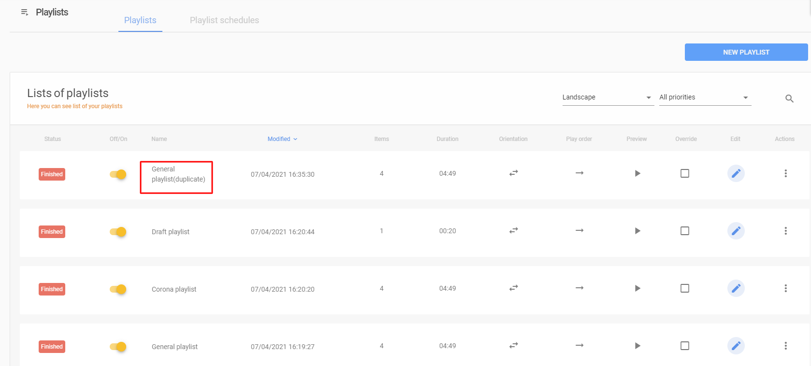This screenshot has width=811, height=366.
Task: Check Override for 16:19:27 General playlist
Action: click(685, 346)
